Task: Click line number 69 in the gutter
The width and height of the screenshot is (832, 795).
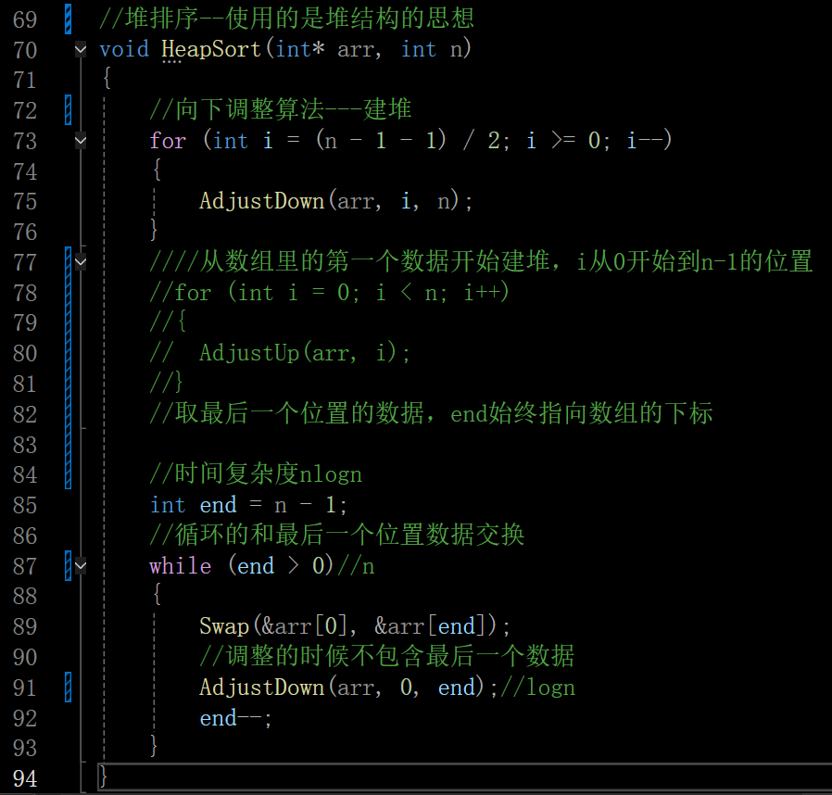Action: point(25,19)
